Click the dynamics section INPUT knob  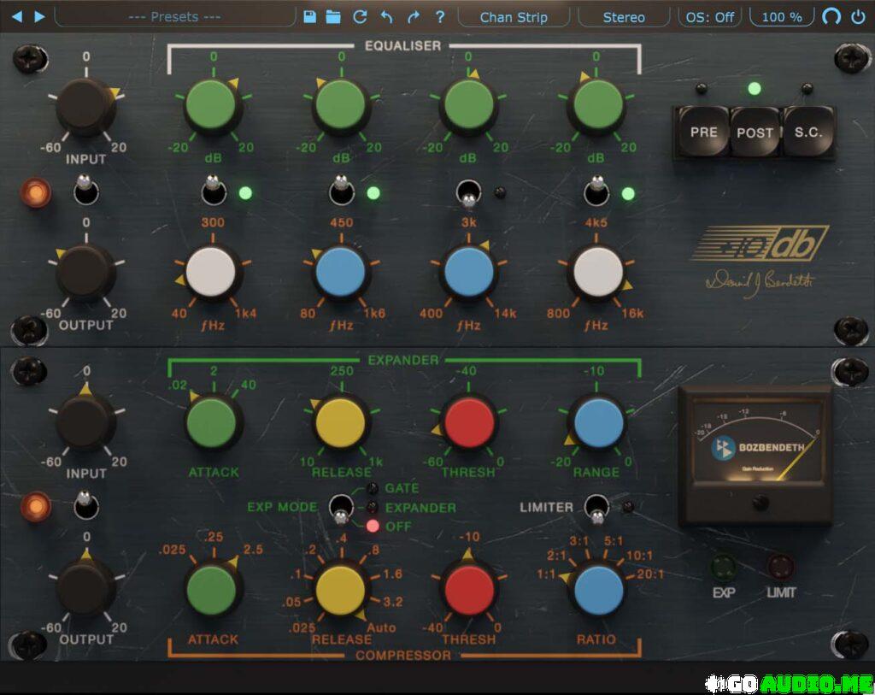[85, 421]
